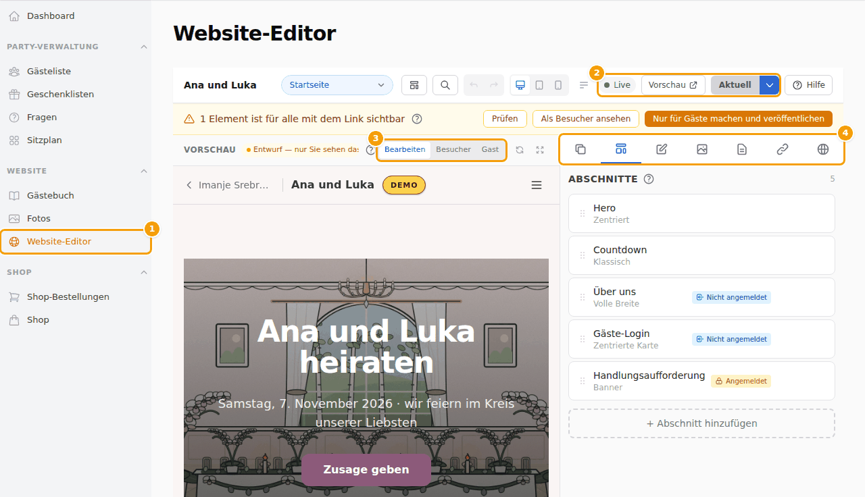Redo the last editor change
The height and width of the screenshot is (497, 865).
pos(494,85)
